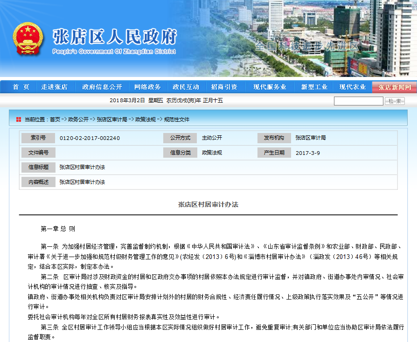417x342 pixels.
Task: Select 招商引资 in the nav bar
Action: [224, 87]
